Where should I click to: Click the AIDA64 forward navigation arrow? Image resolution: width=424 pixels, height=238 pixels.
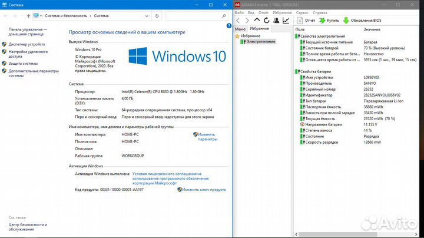click(x=246, y=20)
